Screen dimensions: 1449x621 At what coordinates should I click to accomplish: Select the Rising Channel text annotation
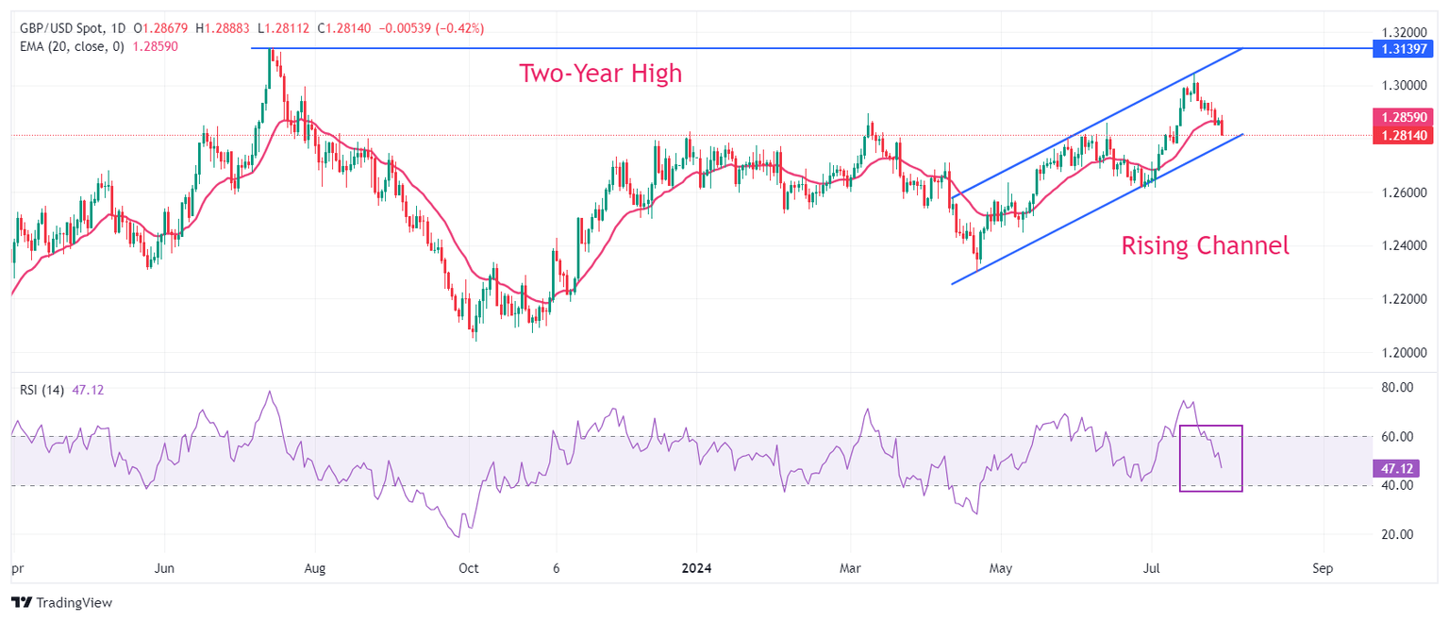pyautogui.click(x=1205, y=246)
